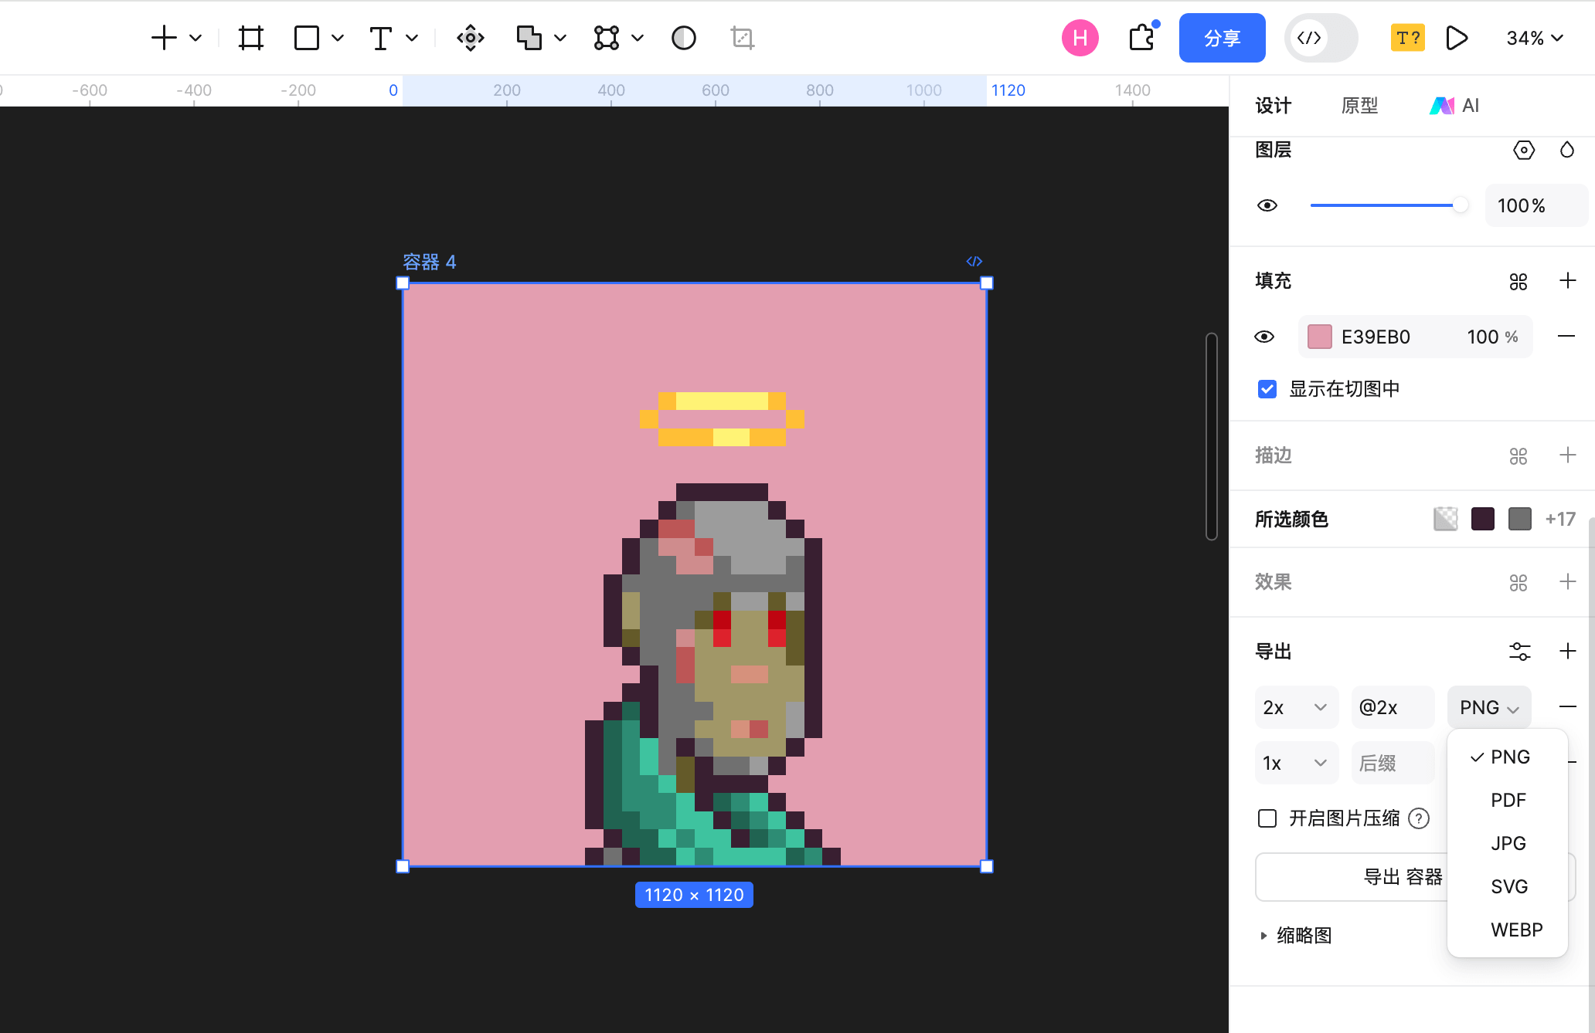Choose SVG from format menu
Image resolution: width=1595 pixels, height=1033 pixels.
point(1508,886)
